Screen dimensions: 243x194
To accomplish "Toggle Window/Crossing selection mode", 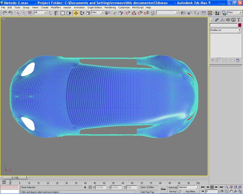I will point(69,13).
